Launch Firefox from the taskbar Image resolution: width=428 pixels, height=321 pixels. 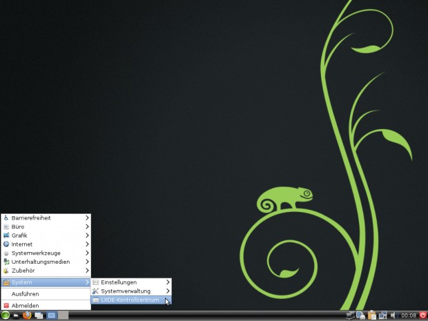click(27, 315)
